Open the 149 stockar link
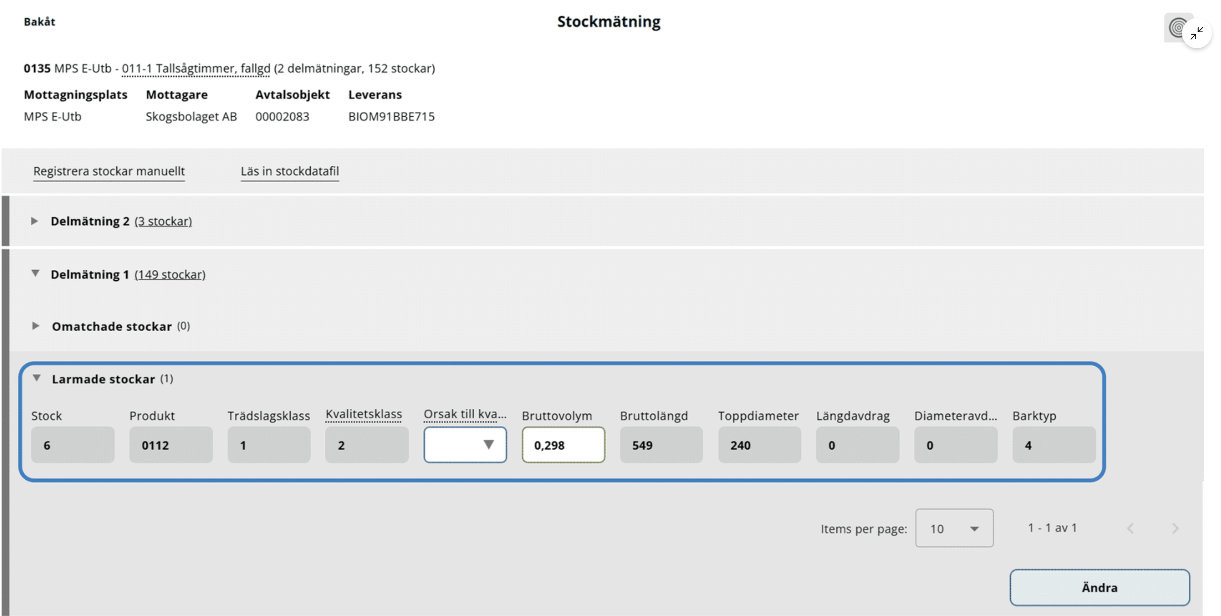This screenshot has width=1221, height=616. pos(170,275)
